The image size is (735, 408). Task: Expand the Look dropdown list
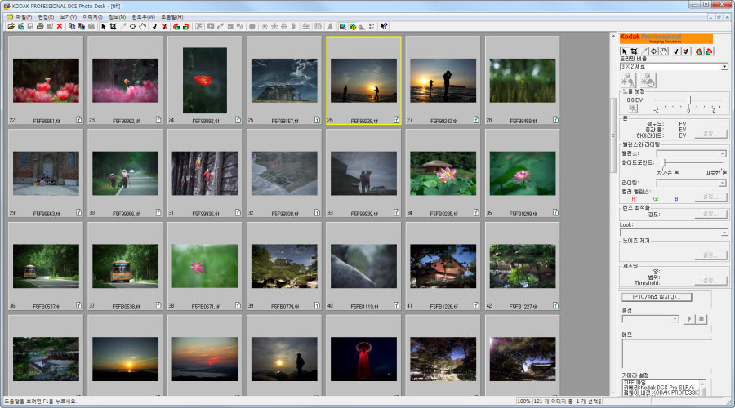[724, 233]
